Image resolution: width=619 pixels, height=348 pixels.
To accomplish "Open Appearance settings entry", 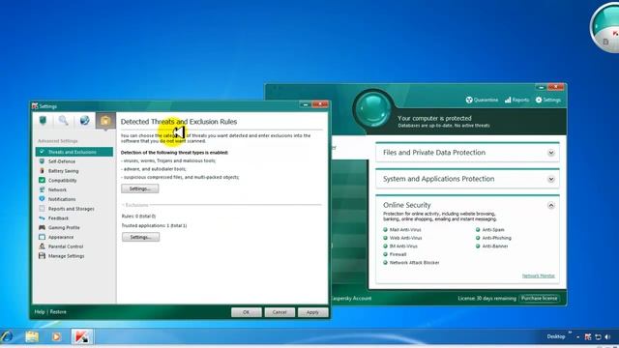I will pyautogui.click(x=61, y=237).
